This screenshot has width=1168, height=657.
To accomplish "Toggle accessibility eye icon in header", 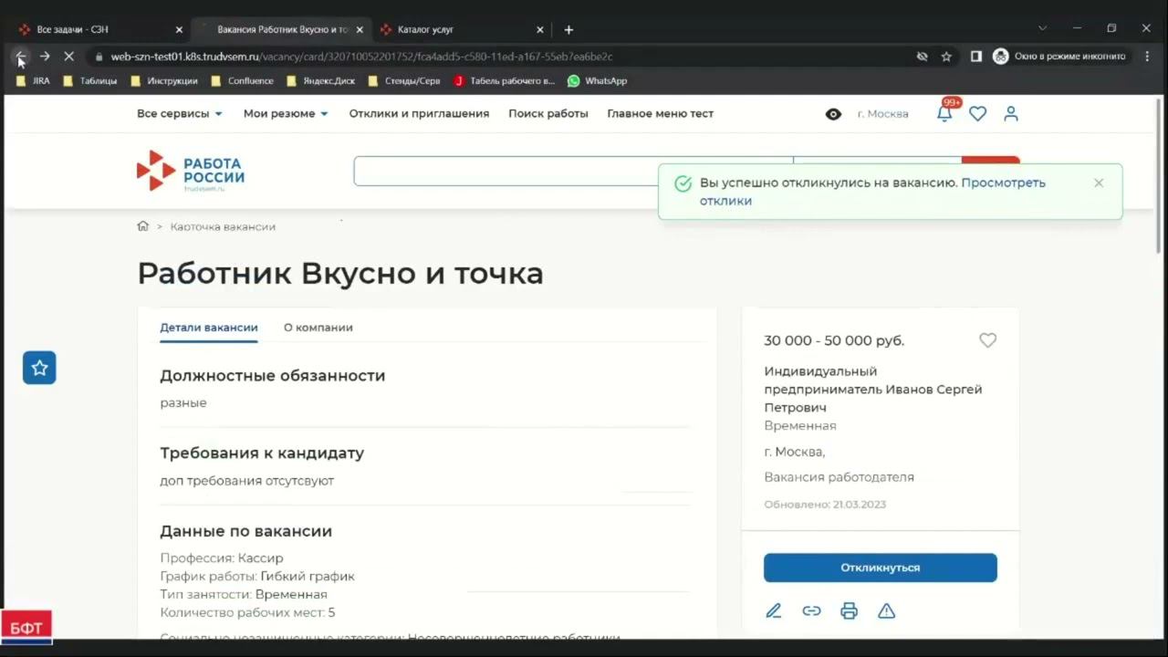I will pos(833,114).
